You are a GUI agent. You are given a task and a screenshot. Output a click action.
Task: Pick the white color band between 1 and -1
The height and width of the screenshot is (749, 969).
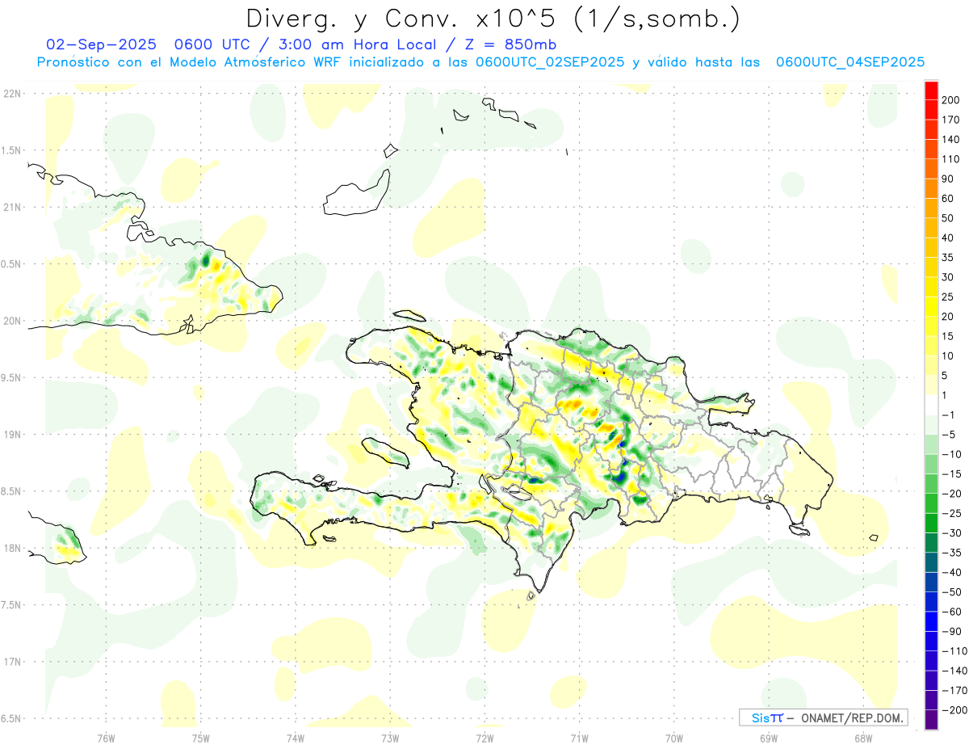[931, 405]
